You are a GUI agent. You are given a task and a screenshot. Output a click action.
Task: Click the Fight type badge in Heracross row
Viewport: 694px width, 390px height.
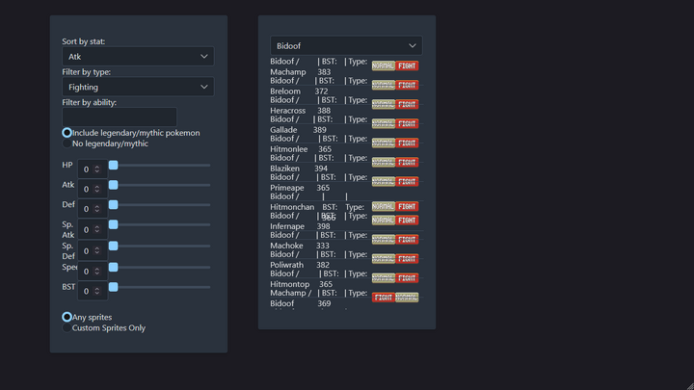407,104
